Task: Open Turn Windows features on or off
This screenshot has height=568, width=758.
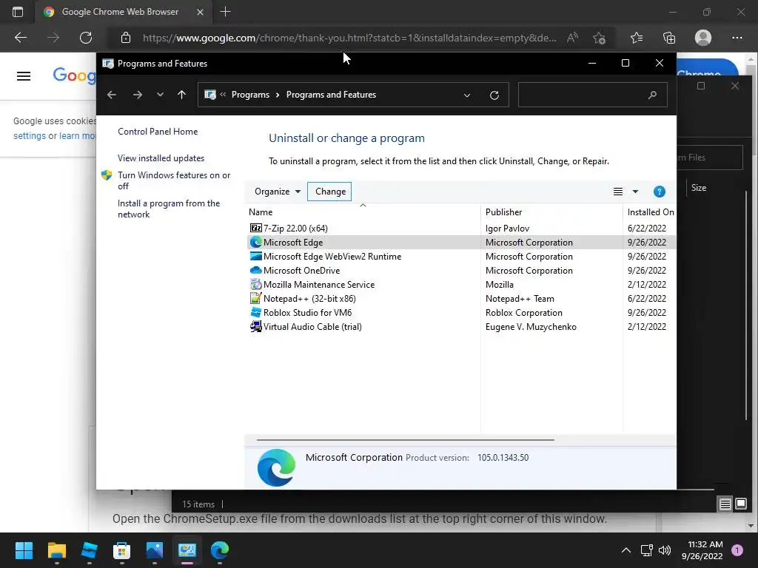Action: (x=174, y=180)
